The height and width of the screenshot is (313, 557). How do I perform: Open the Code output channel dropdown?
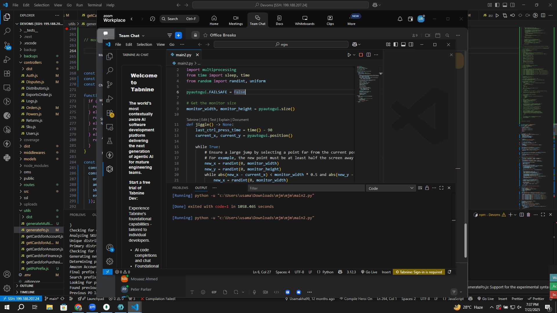click(391, 188)
